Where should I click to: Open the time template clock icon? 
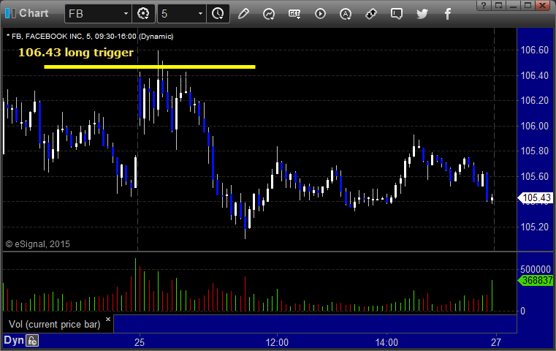tap(218, 14)
